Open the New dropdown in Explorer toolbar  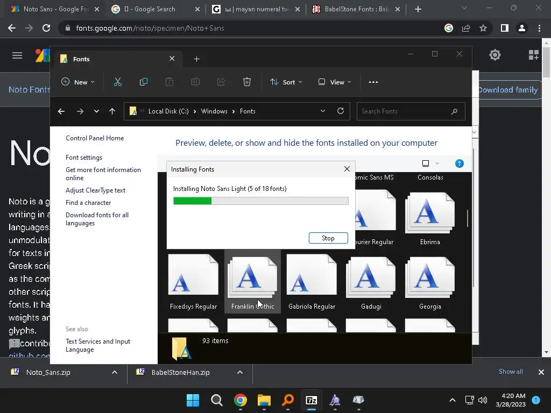77,82
